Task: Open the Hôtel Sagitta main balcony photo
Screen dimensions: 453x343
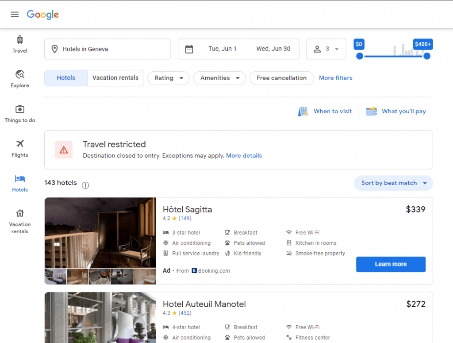Action: 100,233
